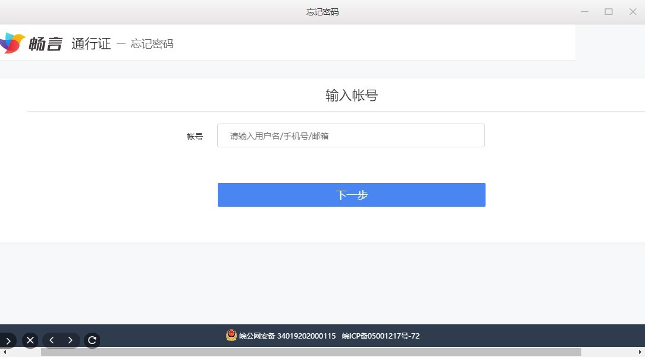Open the 皖公网安备 34019202000115 link
645x357 pixels.
287,336
